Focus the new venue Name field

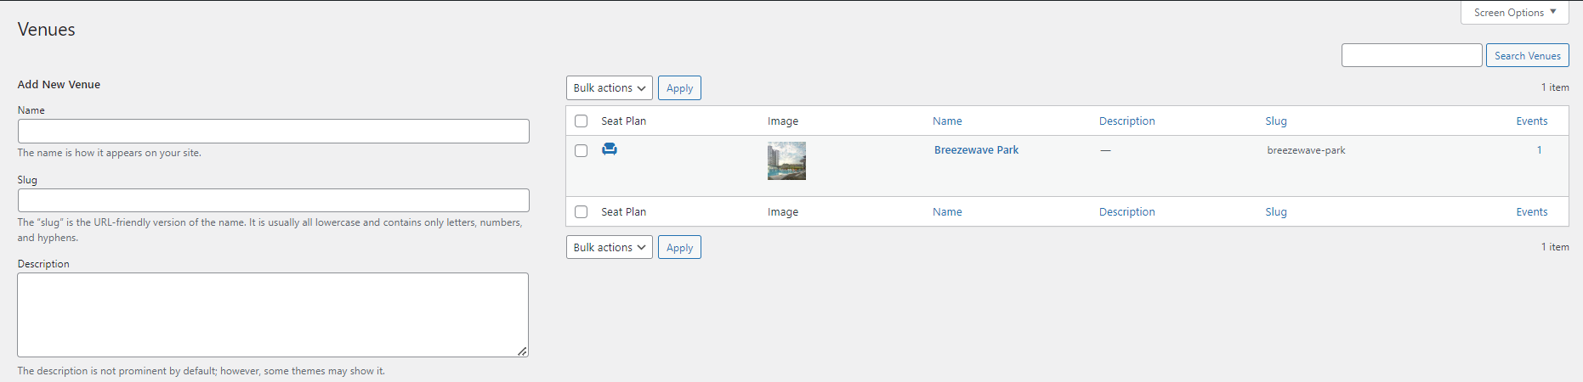point(273,132)
